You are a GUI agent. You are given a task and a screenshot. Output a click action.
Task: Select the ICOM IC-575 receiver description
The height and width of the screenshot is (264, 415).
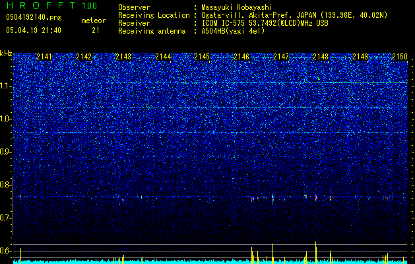click(265, 23)
